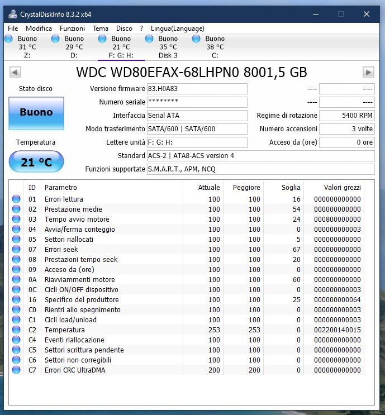The height and width of the screenshot is (415, 385).
Task: Open the ? help menu
Action: 142,28
